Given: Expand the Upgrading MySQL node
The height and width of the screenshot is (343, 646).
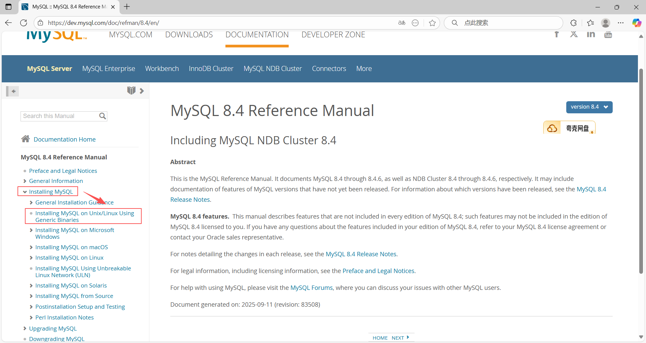Looking at the screenshot, I should [x=25, y=329].
